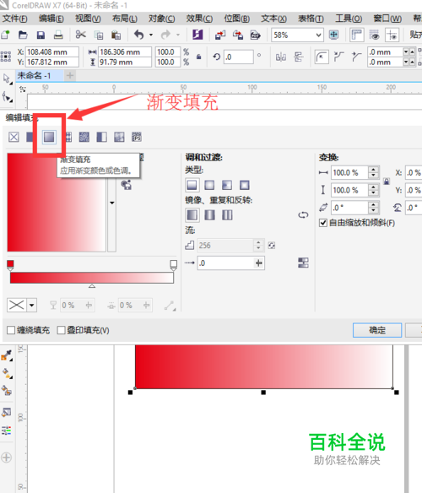Click the midpoint slider triangle
The width and height of the screenshot is (422, 493).
pyautogui.click(x=92, y=286)
